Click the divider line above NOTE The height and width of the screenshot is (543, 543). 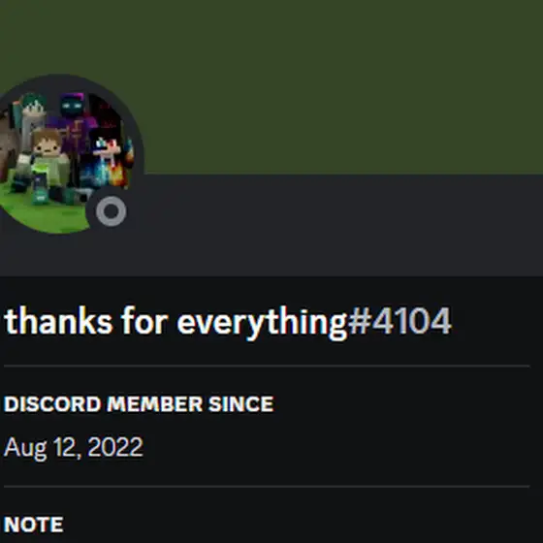pyautogui.click(x=267, y=486)
